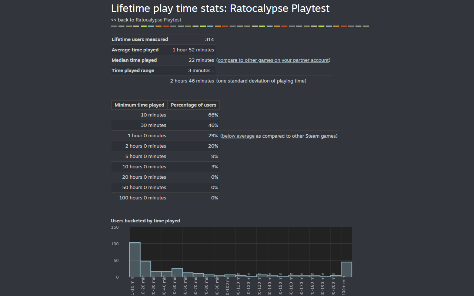This screenshot has width=474, height=296.
Task: Select the 'Median time played' label
Action: click(134, 60)
